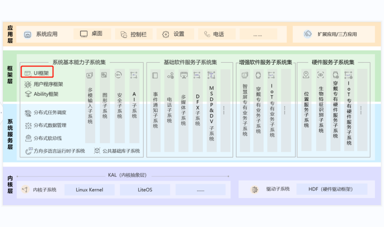Click the 分布式任务调度 icon
Image resolution: width=384 pixels, height=227 pixels.
pos(28,113)
